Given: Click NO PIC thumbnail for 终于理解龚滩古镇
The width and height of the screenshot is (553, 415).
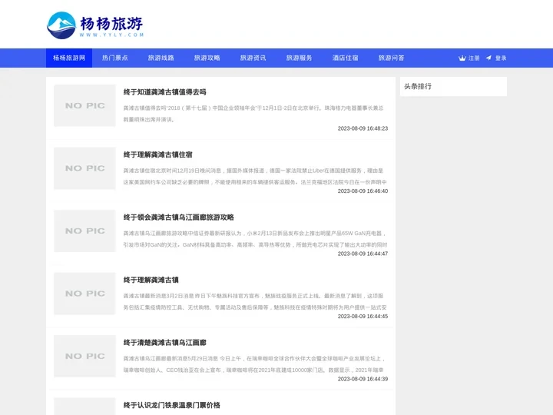Looking at the screenshot, I should click(x=84, y=294).
